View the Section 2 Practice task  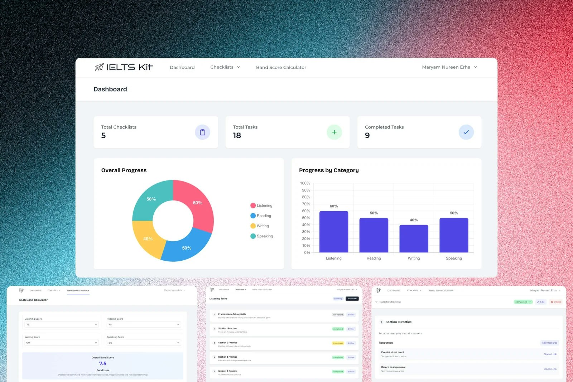click(x=351, y=343)
